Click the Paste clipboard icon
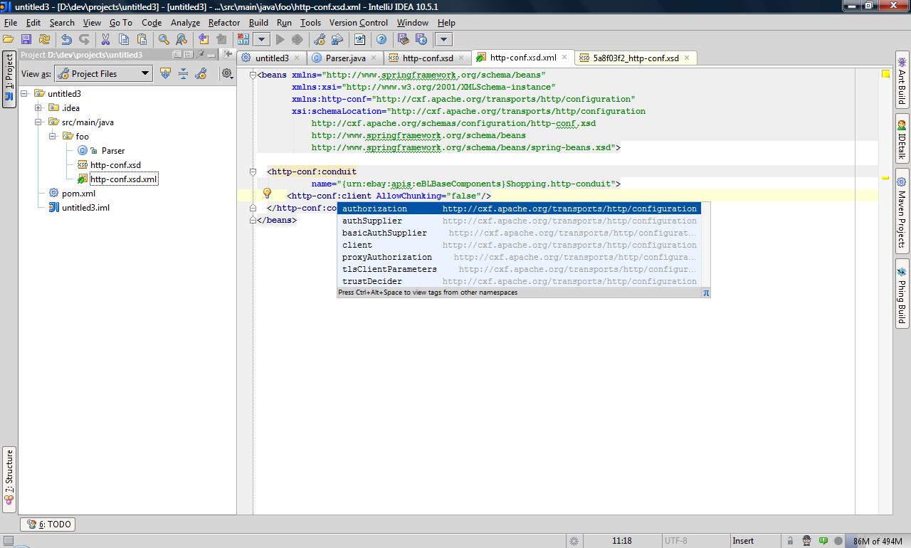The image size is (911, 548). pyautogui.click(x=142, y=40)
